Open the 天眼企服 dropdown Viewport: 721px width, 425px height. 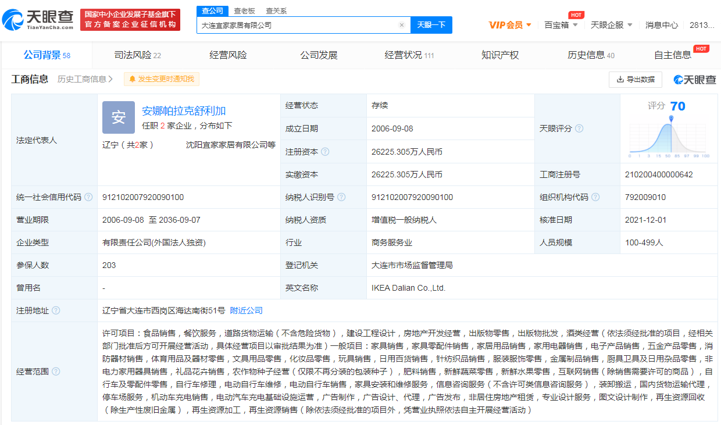[x=612, y=25]
